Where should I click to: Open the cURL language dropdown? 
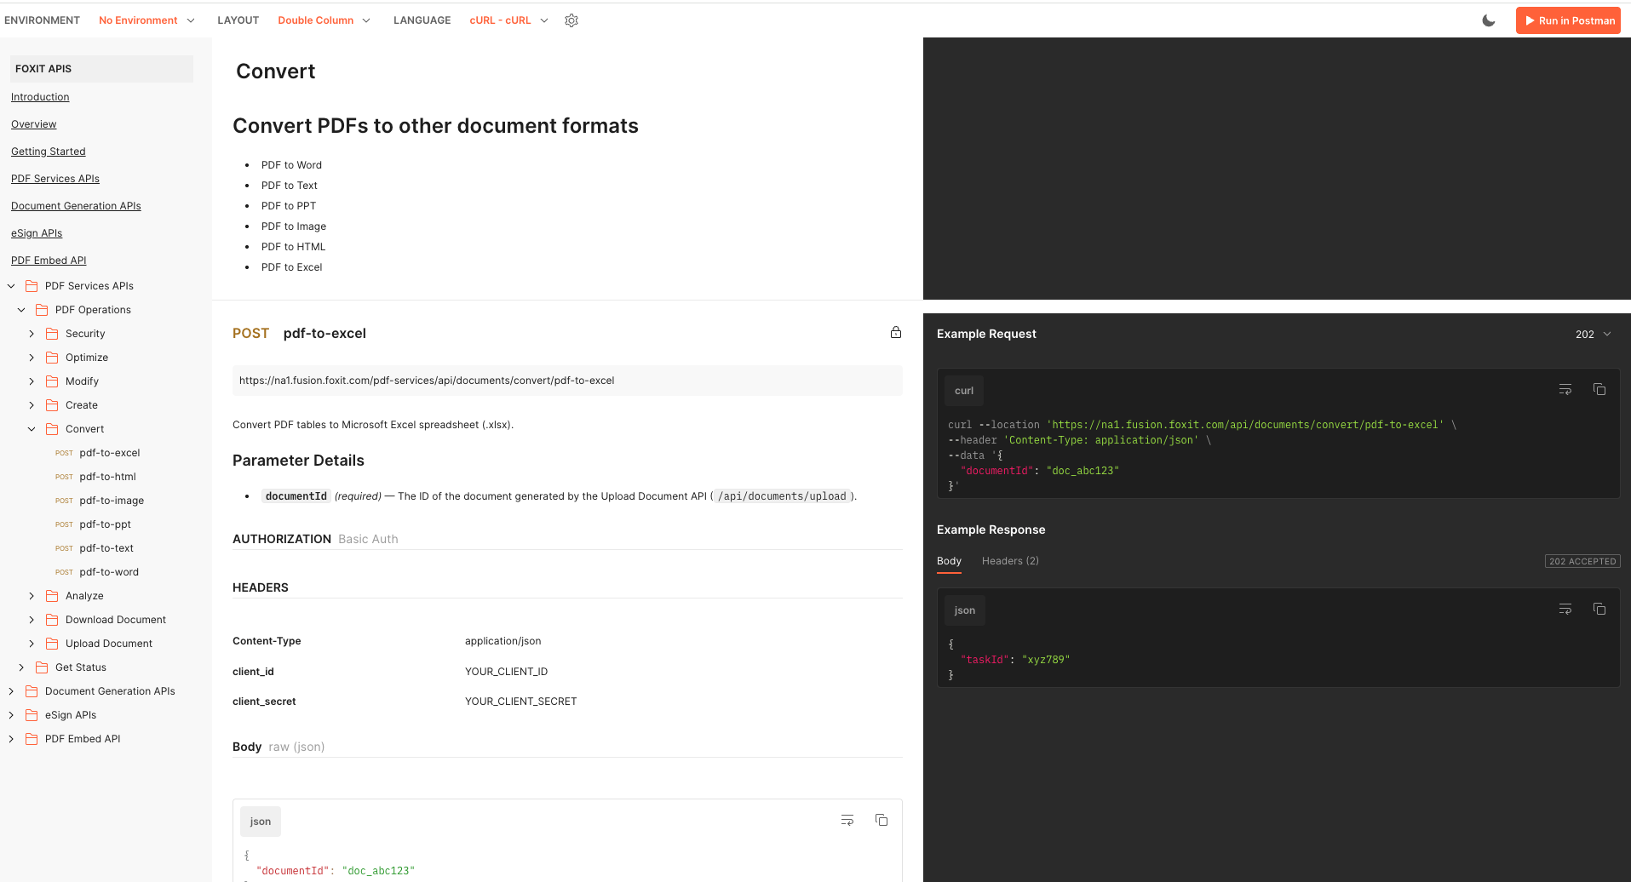pos(508,20)
